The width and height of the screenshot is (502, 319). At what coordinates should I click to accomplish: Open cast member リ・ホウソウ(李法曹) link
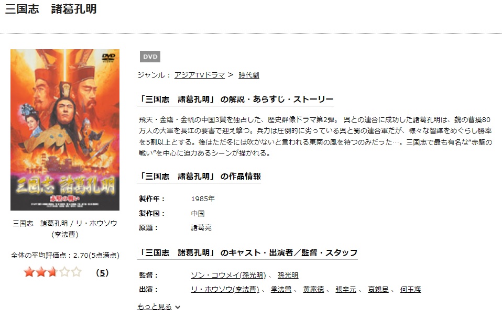pyautogui.click(x=225, y=289)
